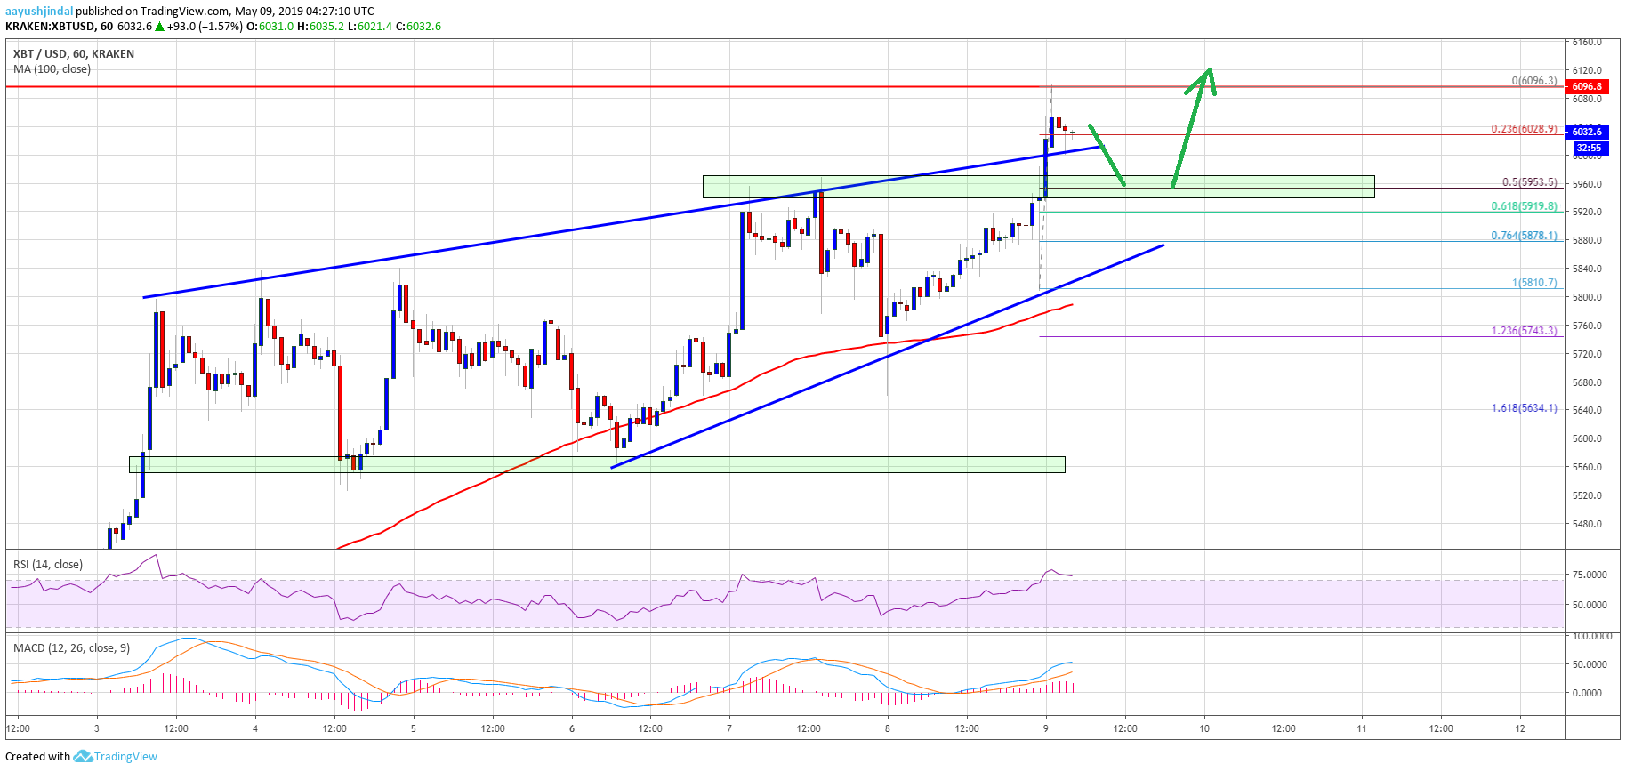Click the 75.0000 level on the RSI scale
This screenshot has height=772, width=1626.
pos(1589,575)
